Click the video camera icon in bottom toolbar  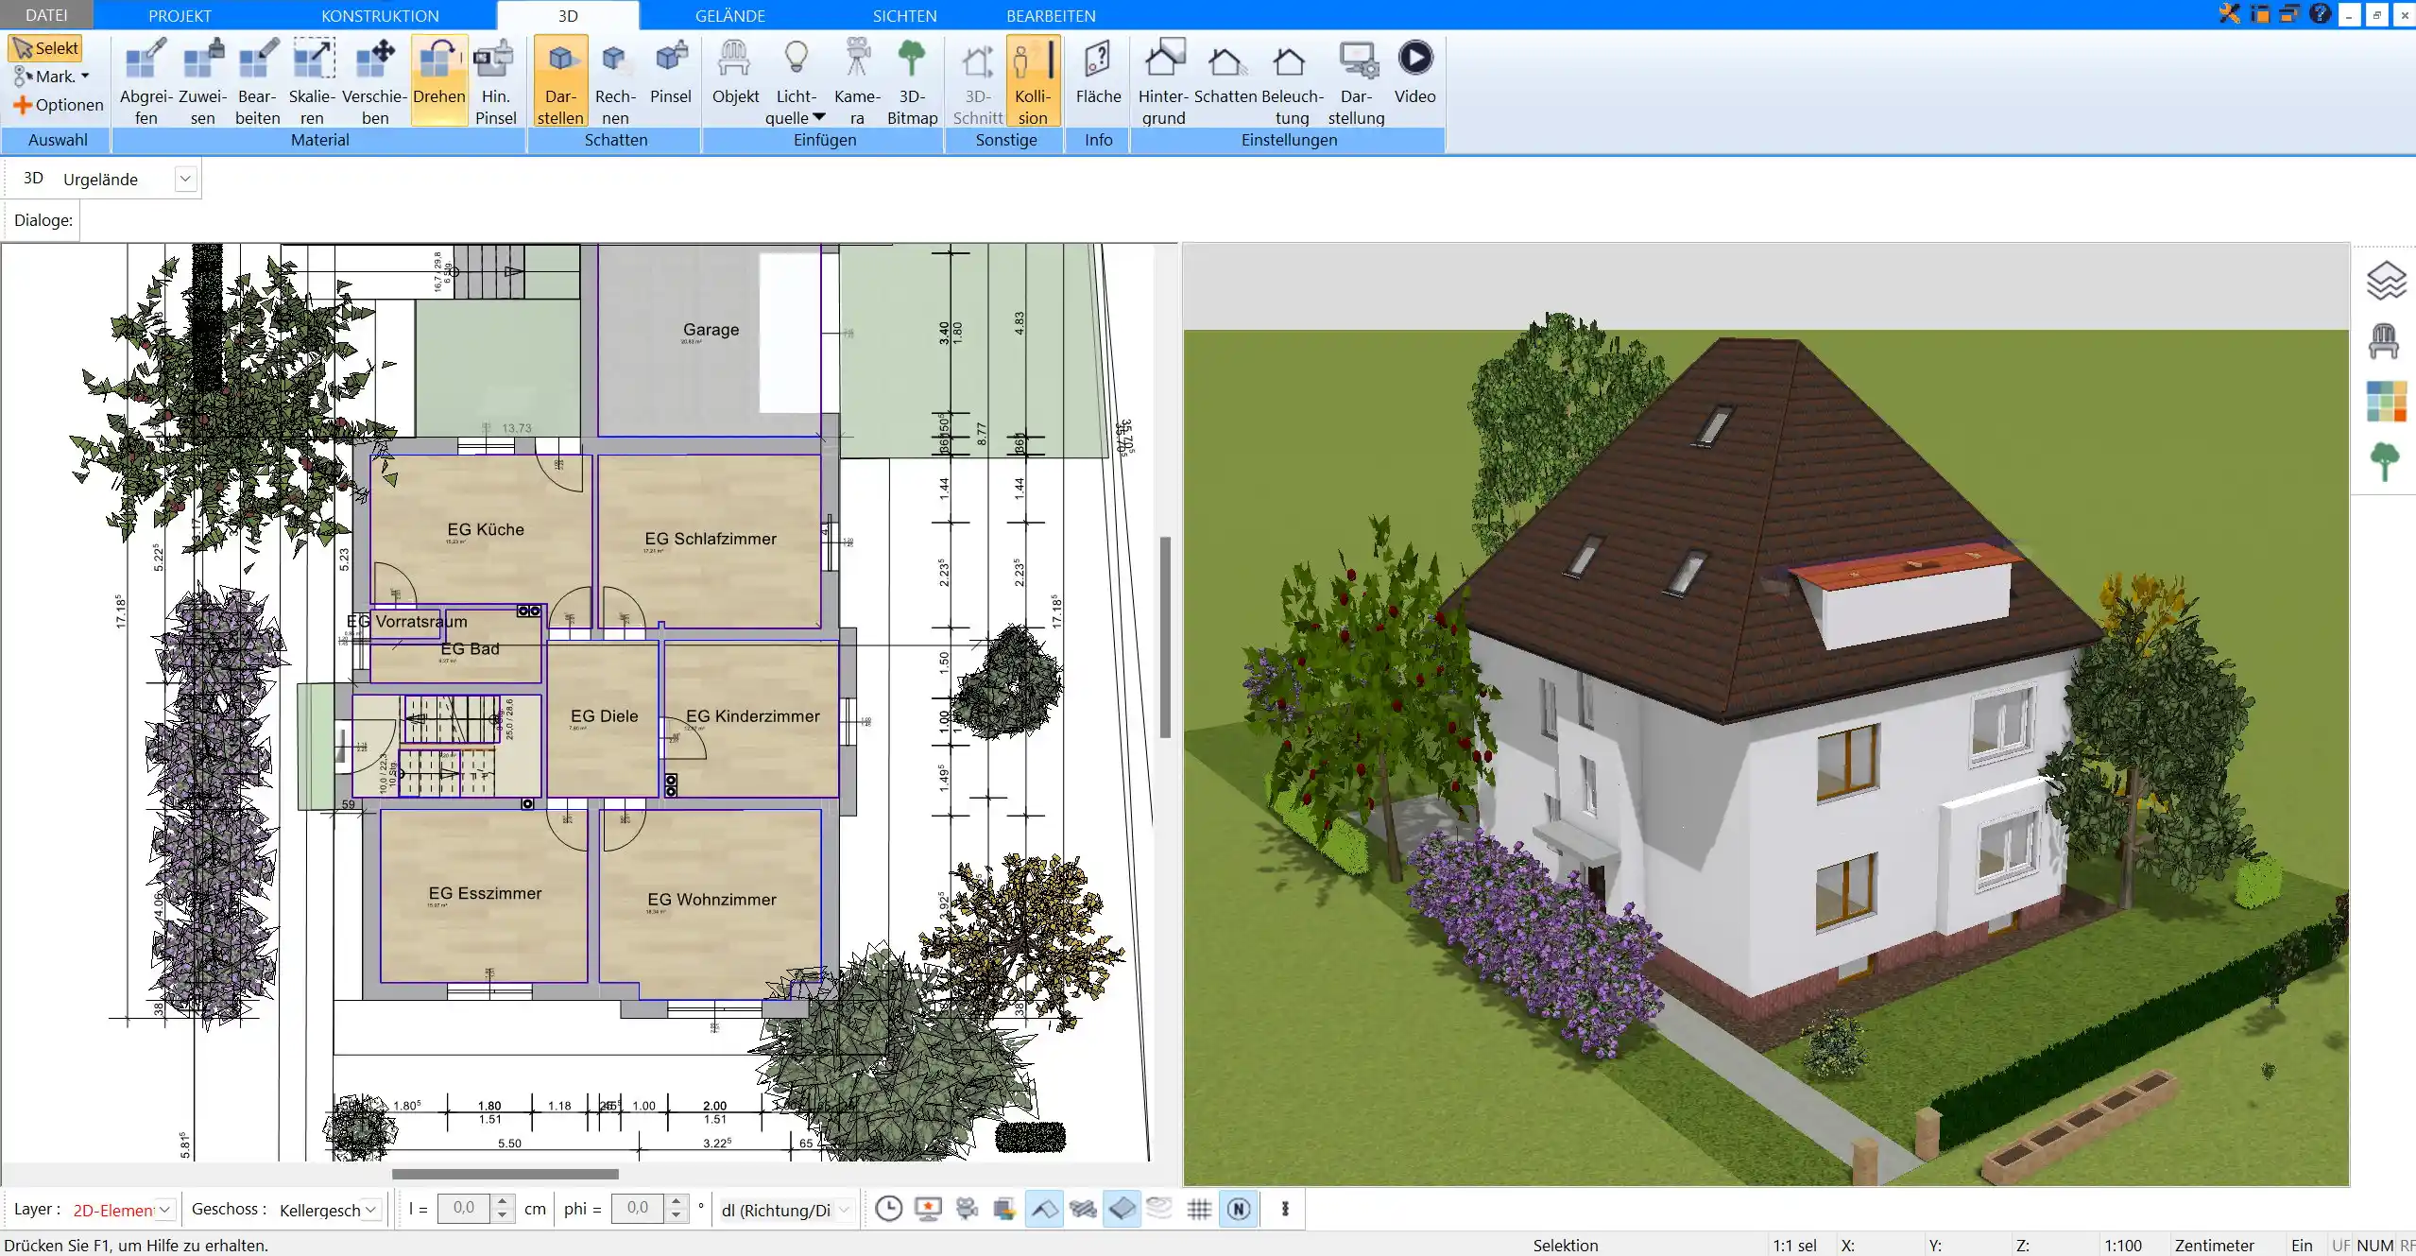(967, 1209)
